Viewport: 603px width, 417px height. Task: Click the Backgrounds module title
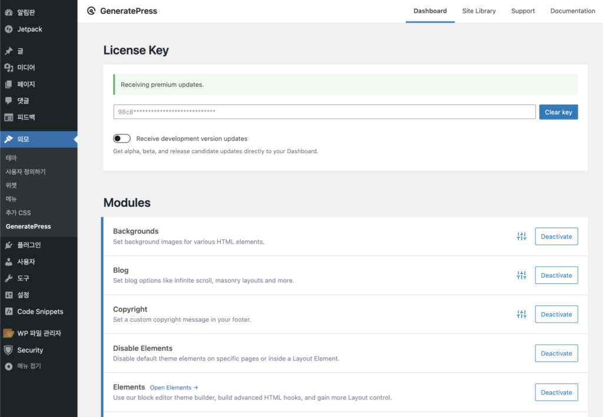(136, 231)
